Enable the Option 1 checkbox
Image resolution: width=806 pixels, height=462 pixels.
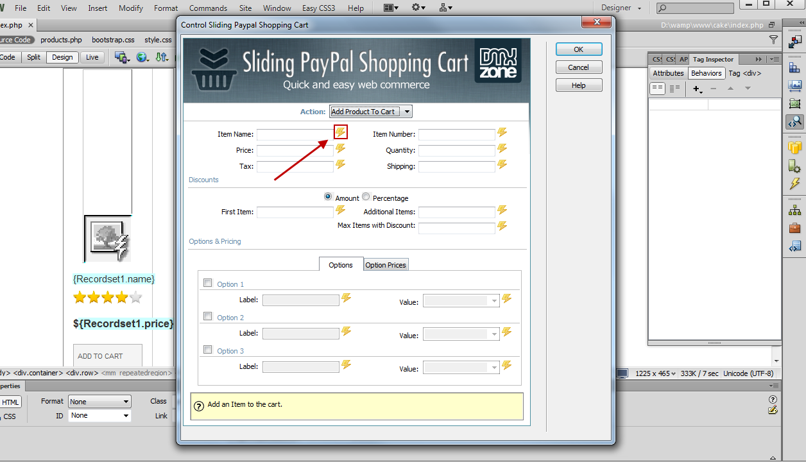point(207,283)
